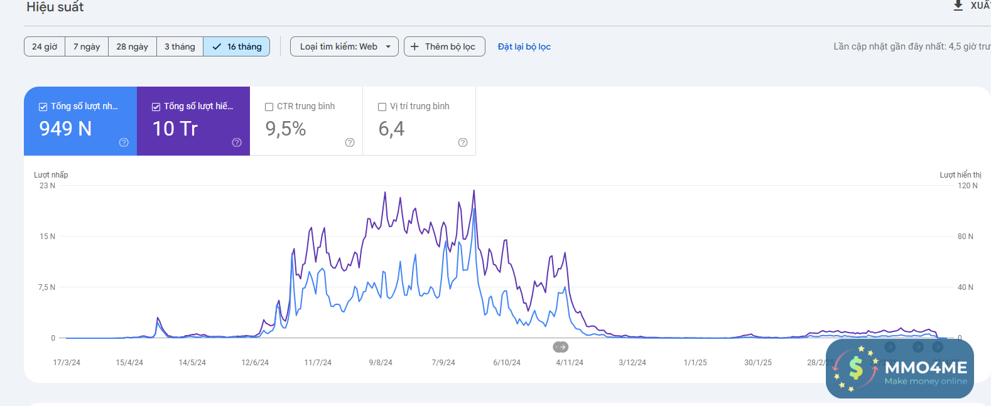The width and height of the screenshot is (991, 406).
Task: Uncheck the total impressions checkbox
Action: [x=156, y=107]
